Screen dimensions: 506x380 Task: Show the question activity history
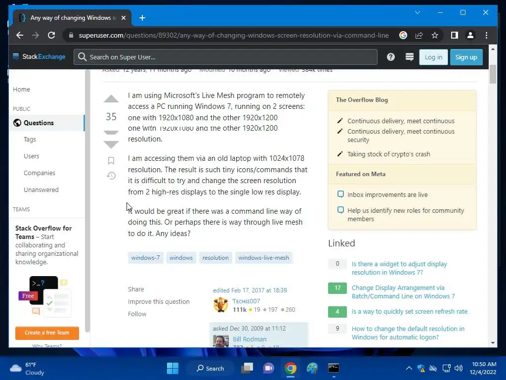click(111, 176)
